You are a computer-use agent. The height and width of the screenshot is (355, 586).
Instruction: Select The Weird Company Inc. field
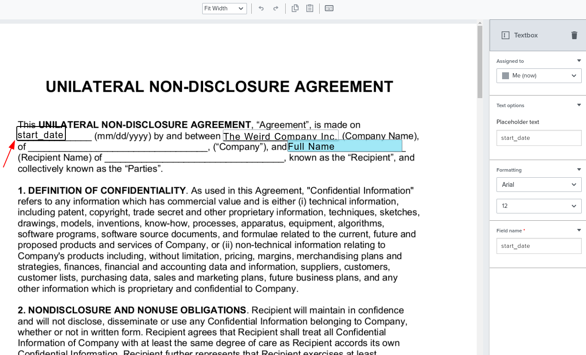281,136
